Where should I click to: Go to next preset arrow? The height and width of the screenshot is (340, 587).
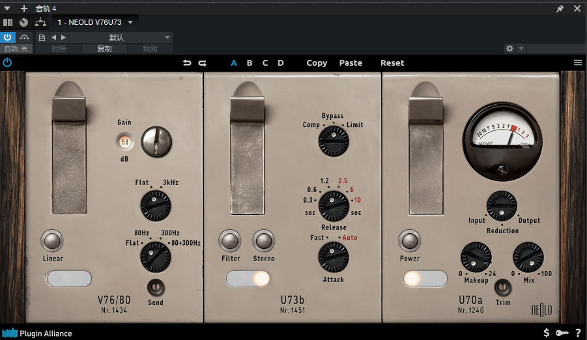(64, 37)
